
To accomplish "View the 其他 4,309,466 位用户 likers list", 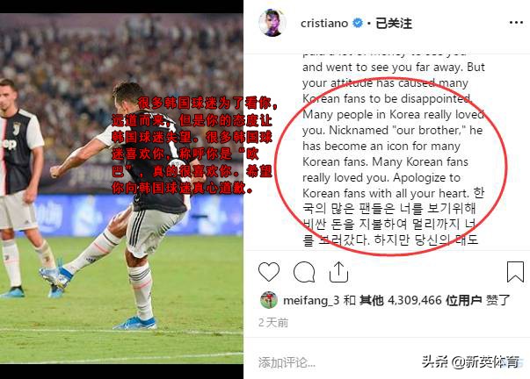I will 420,300.
